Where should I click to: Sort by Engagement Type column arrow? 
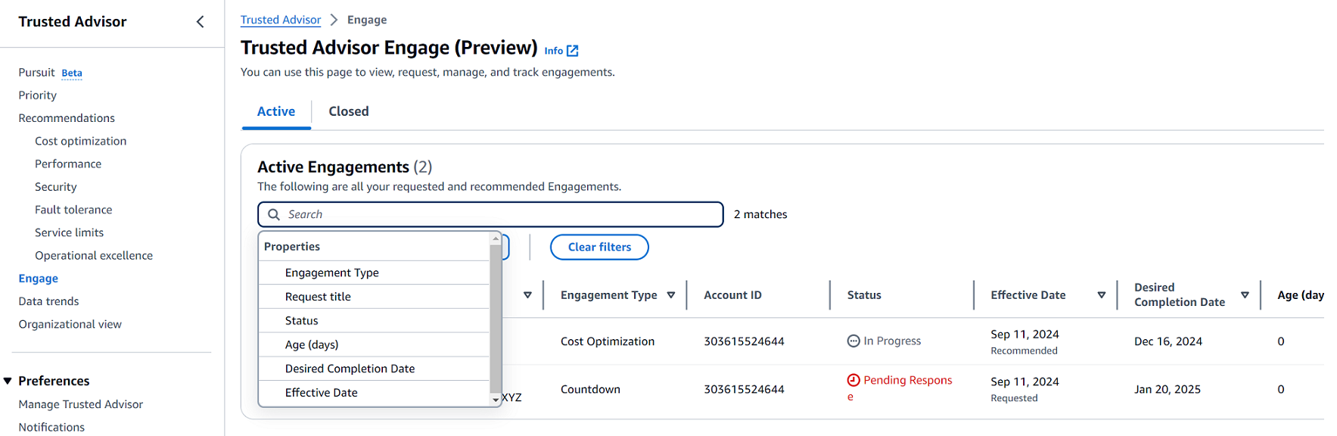671,295
